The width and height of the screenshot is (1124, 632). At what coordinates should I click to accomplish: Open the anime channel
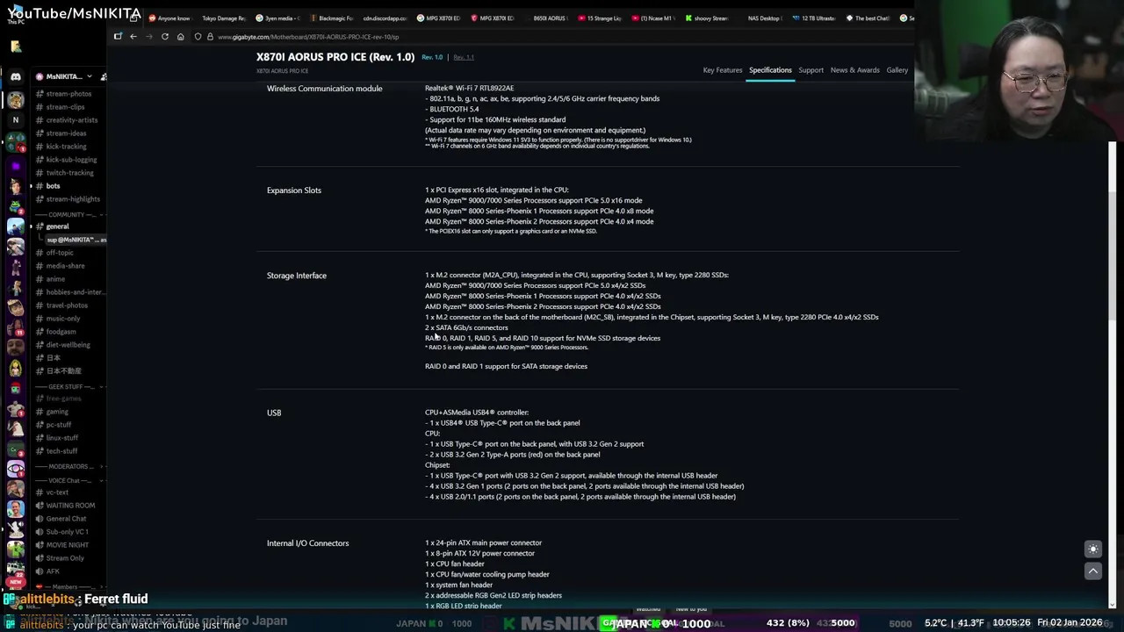click(x=55, y=278)
